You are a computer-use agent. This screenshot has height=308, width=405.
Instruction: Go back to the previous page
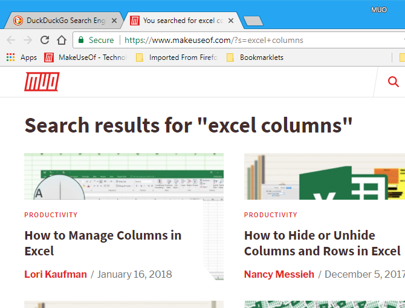[11, 40]
